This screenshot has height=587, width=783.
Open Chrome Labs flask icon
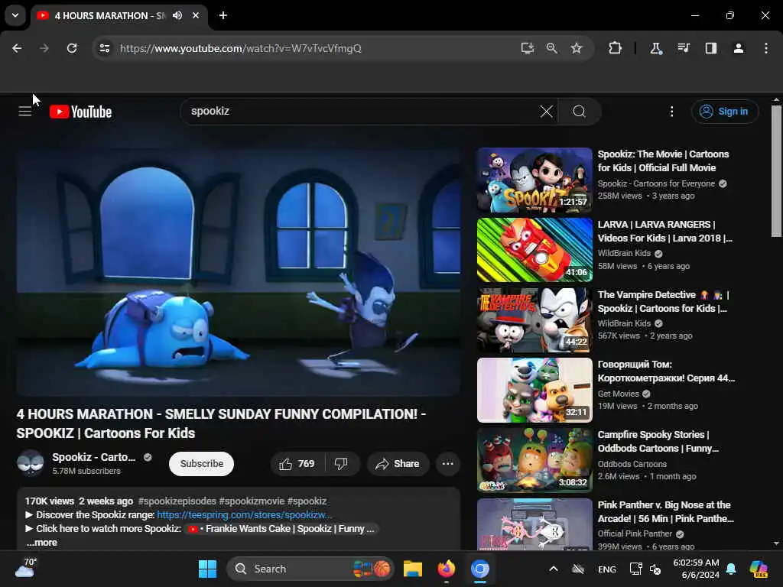(655, 48)
